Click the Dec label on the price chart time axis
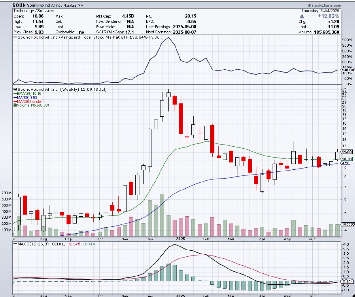The height and width of the screenshot is (297, 355). pyautogui.click(x=150, y=239)
